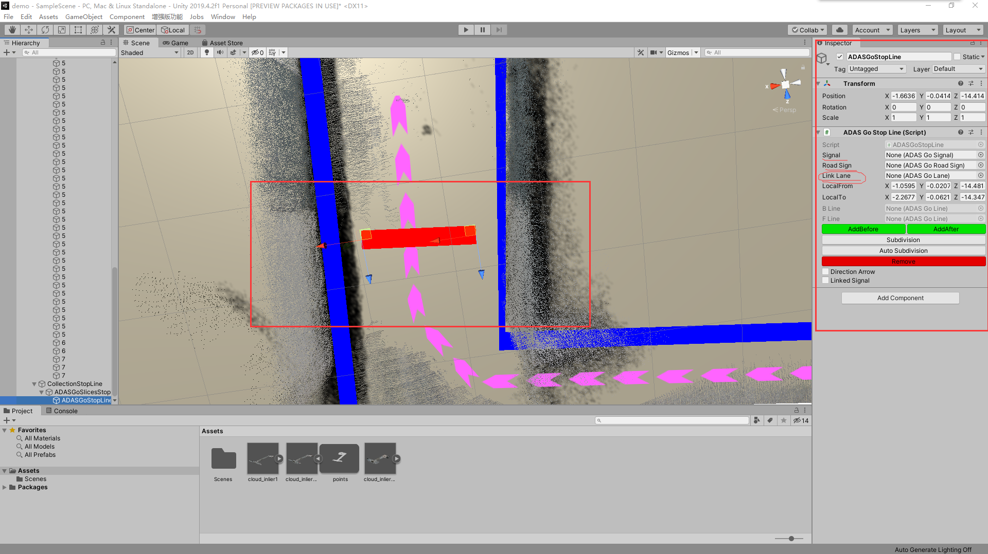Enable the Direction Arrow checkbox
The height and width of the screenshot is (554, 988).
(x=825, y=271)
